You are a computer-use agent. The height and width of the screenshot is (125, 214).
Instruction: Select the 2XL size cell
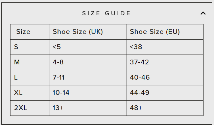click(x=30, y=108)
